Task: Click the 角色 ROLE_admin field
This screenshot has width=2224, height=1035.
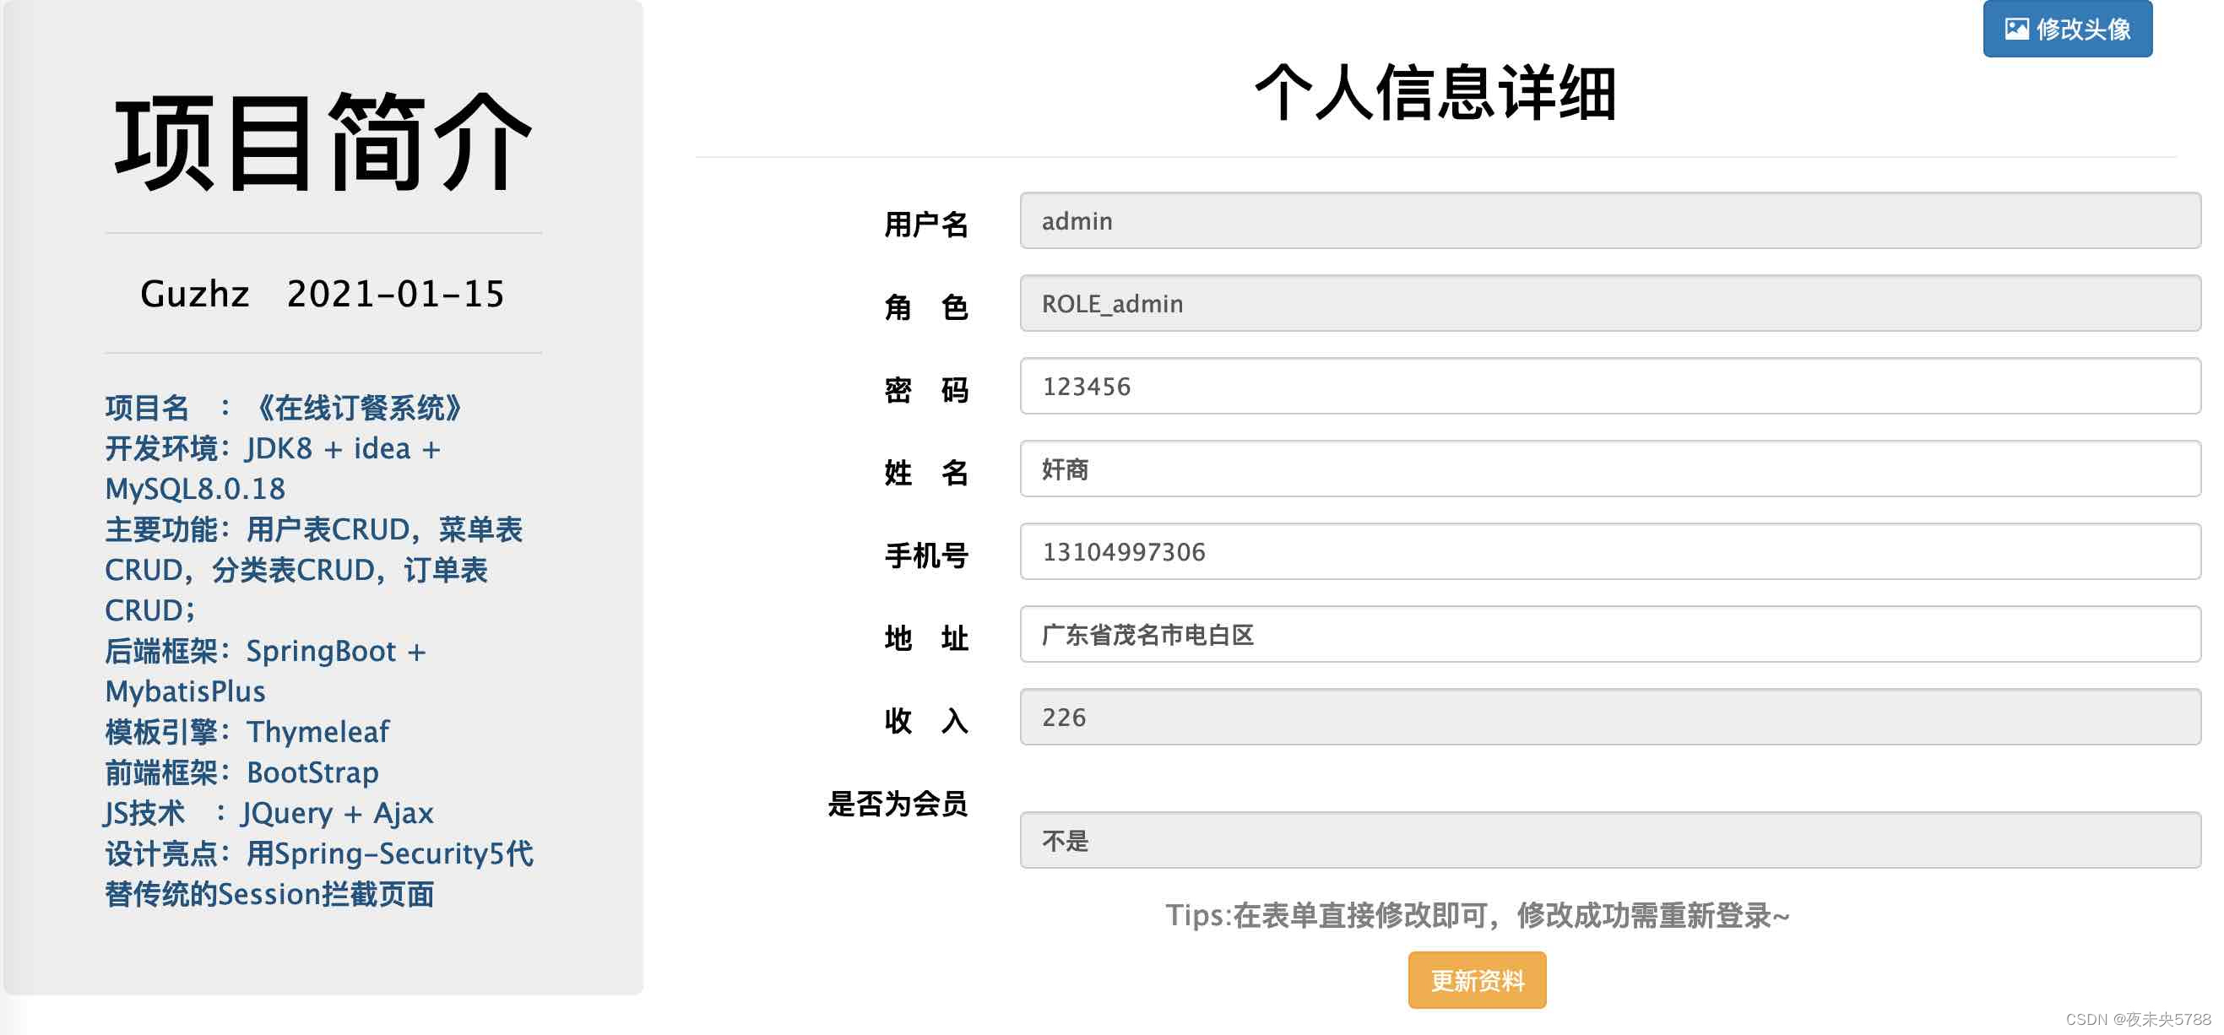Action: (1610, 304)
